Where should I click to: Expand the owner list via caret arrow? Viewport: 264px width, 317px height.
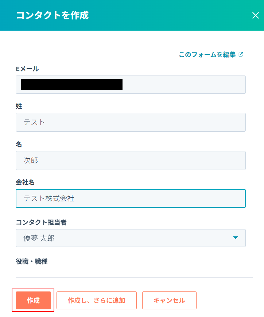(236, 238)
